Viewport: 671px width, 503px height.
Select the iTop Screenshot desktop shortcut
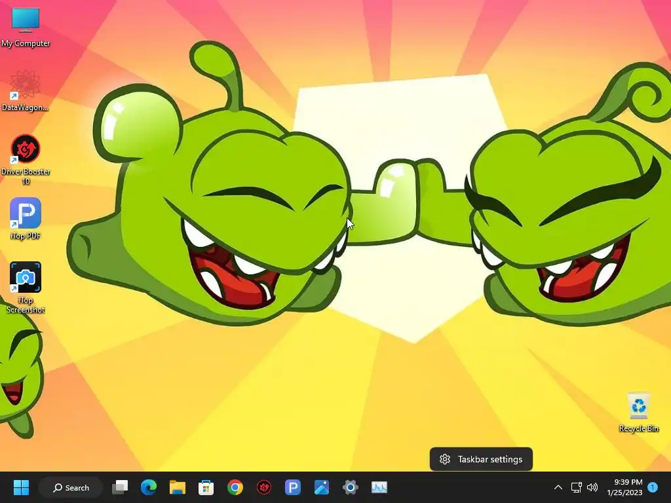tap(26, 288)
